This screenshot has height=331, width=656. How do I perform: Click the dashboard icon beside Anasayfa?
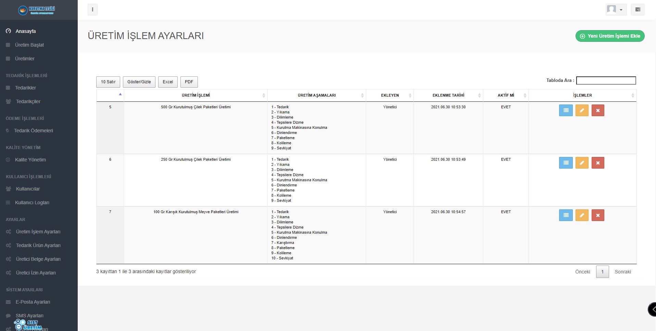8,31
